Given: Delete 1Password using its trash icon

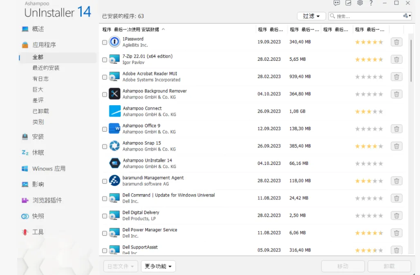Looking at the screenshot, I should point(396,42).
